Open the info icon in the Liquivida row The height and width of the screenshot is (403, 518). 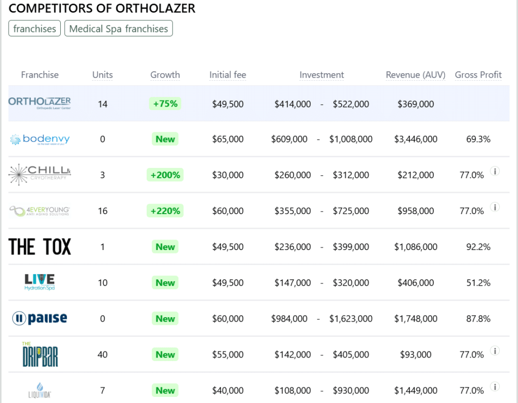point(495,387)
